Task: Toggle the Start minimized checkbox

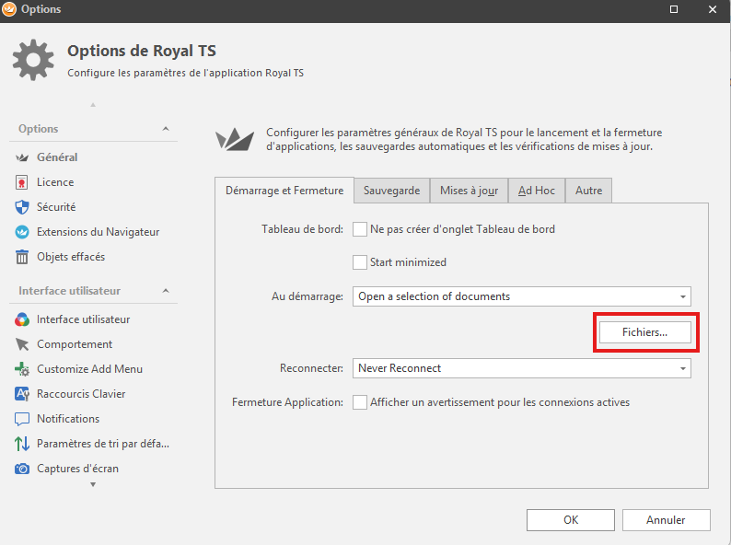Action: coord(360,262)
